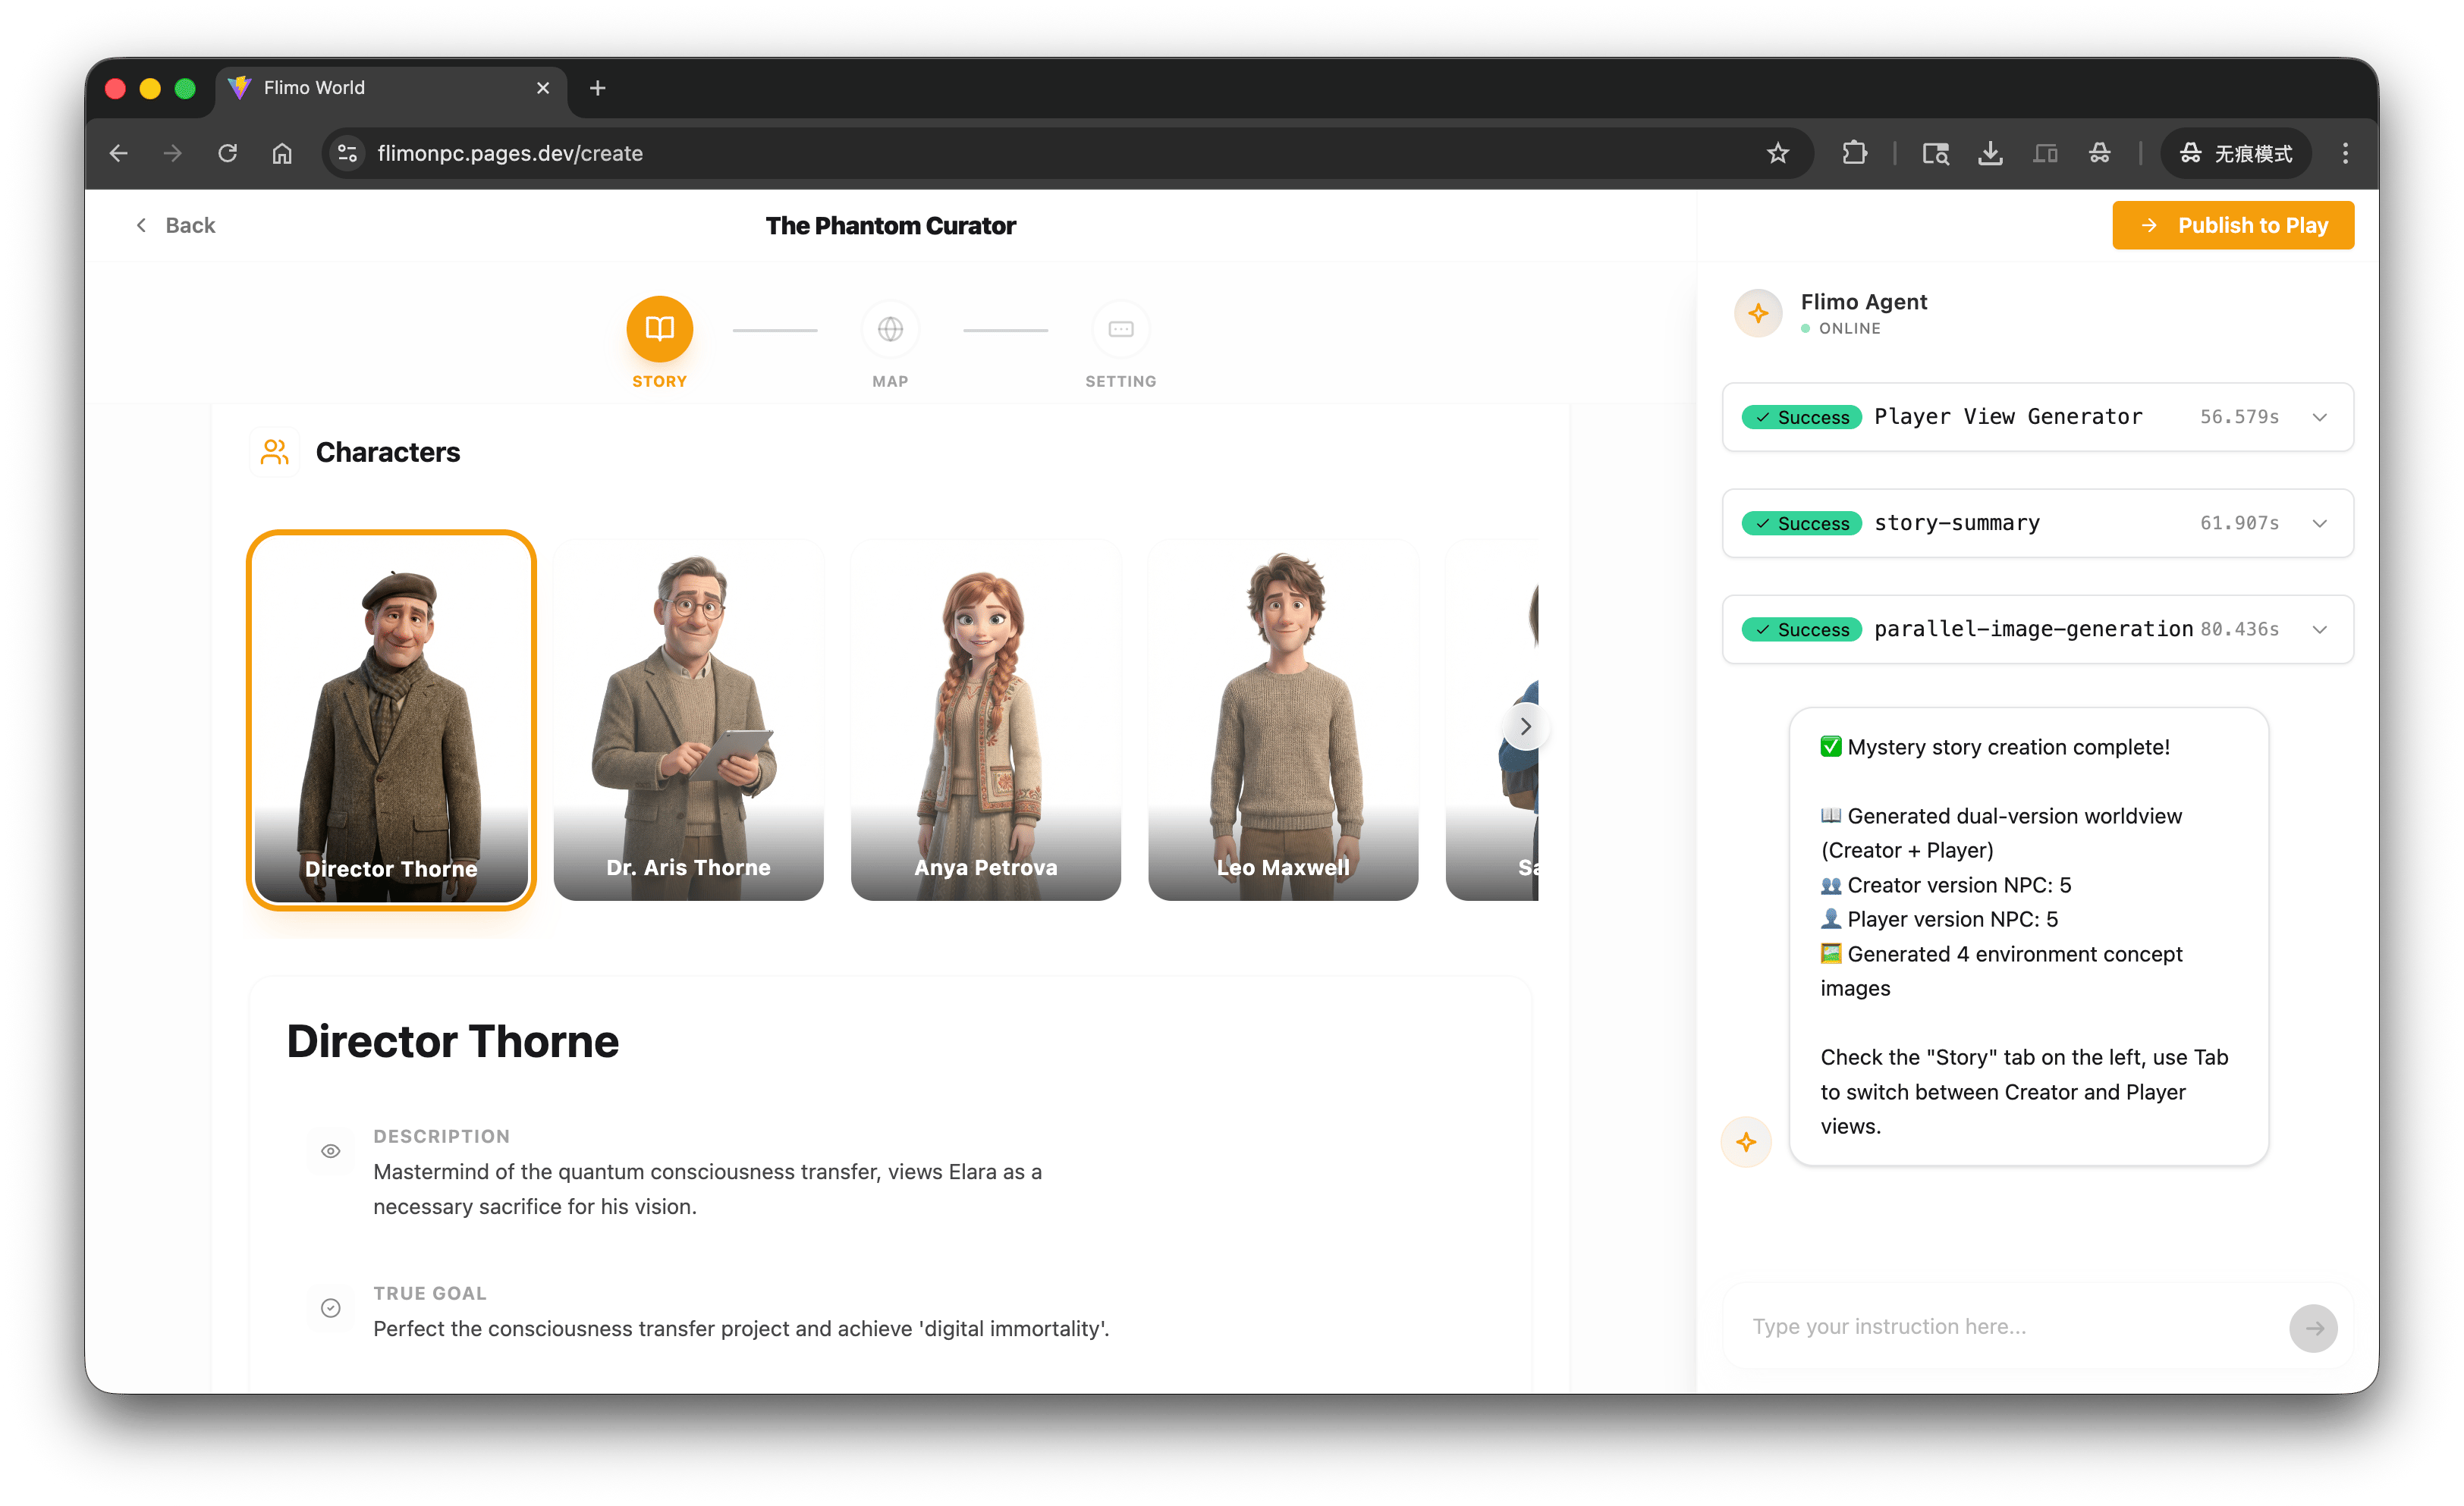Click the check icon beside True Goal

pos(330,1308)
